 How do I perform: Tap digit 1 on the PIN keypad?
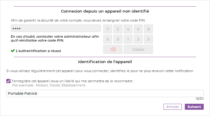(x=128, y=39)
